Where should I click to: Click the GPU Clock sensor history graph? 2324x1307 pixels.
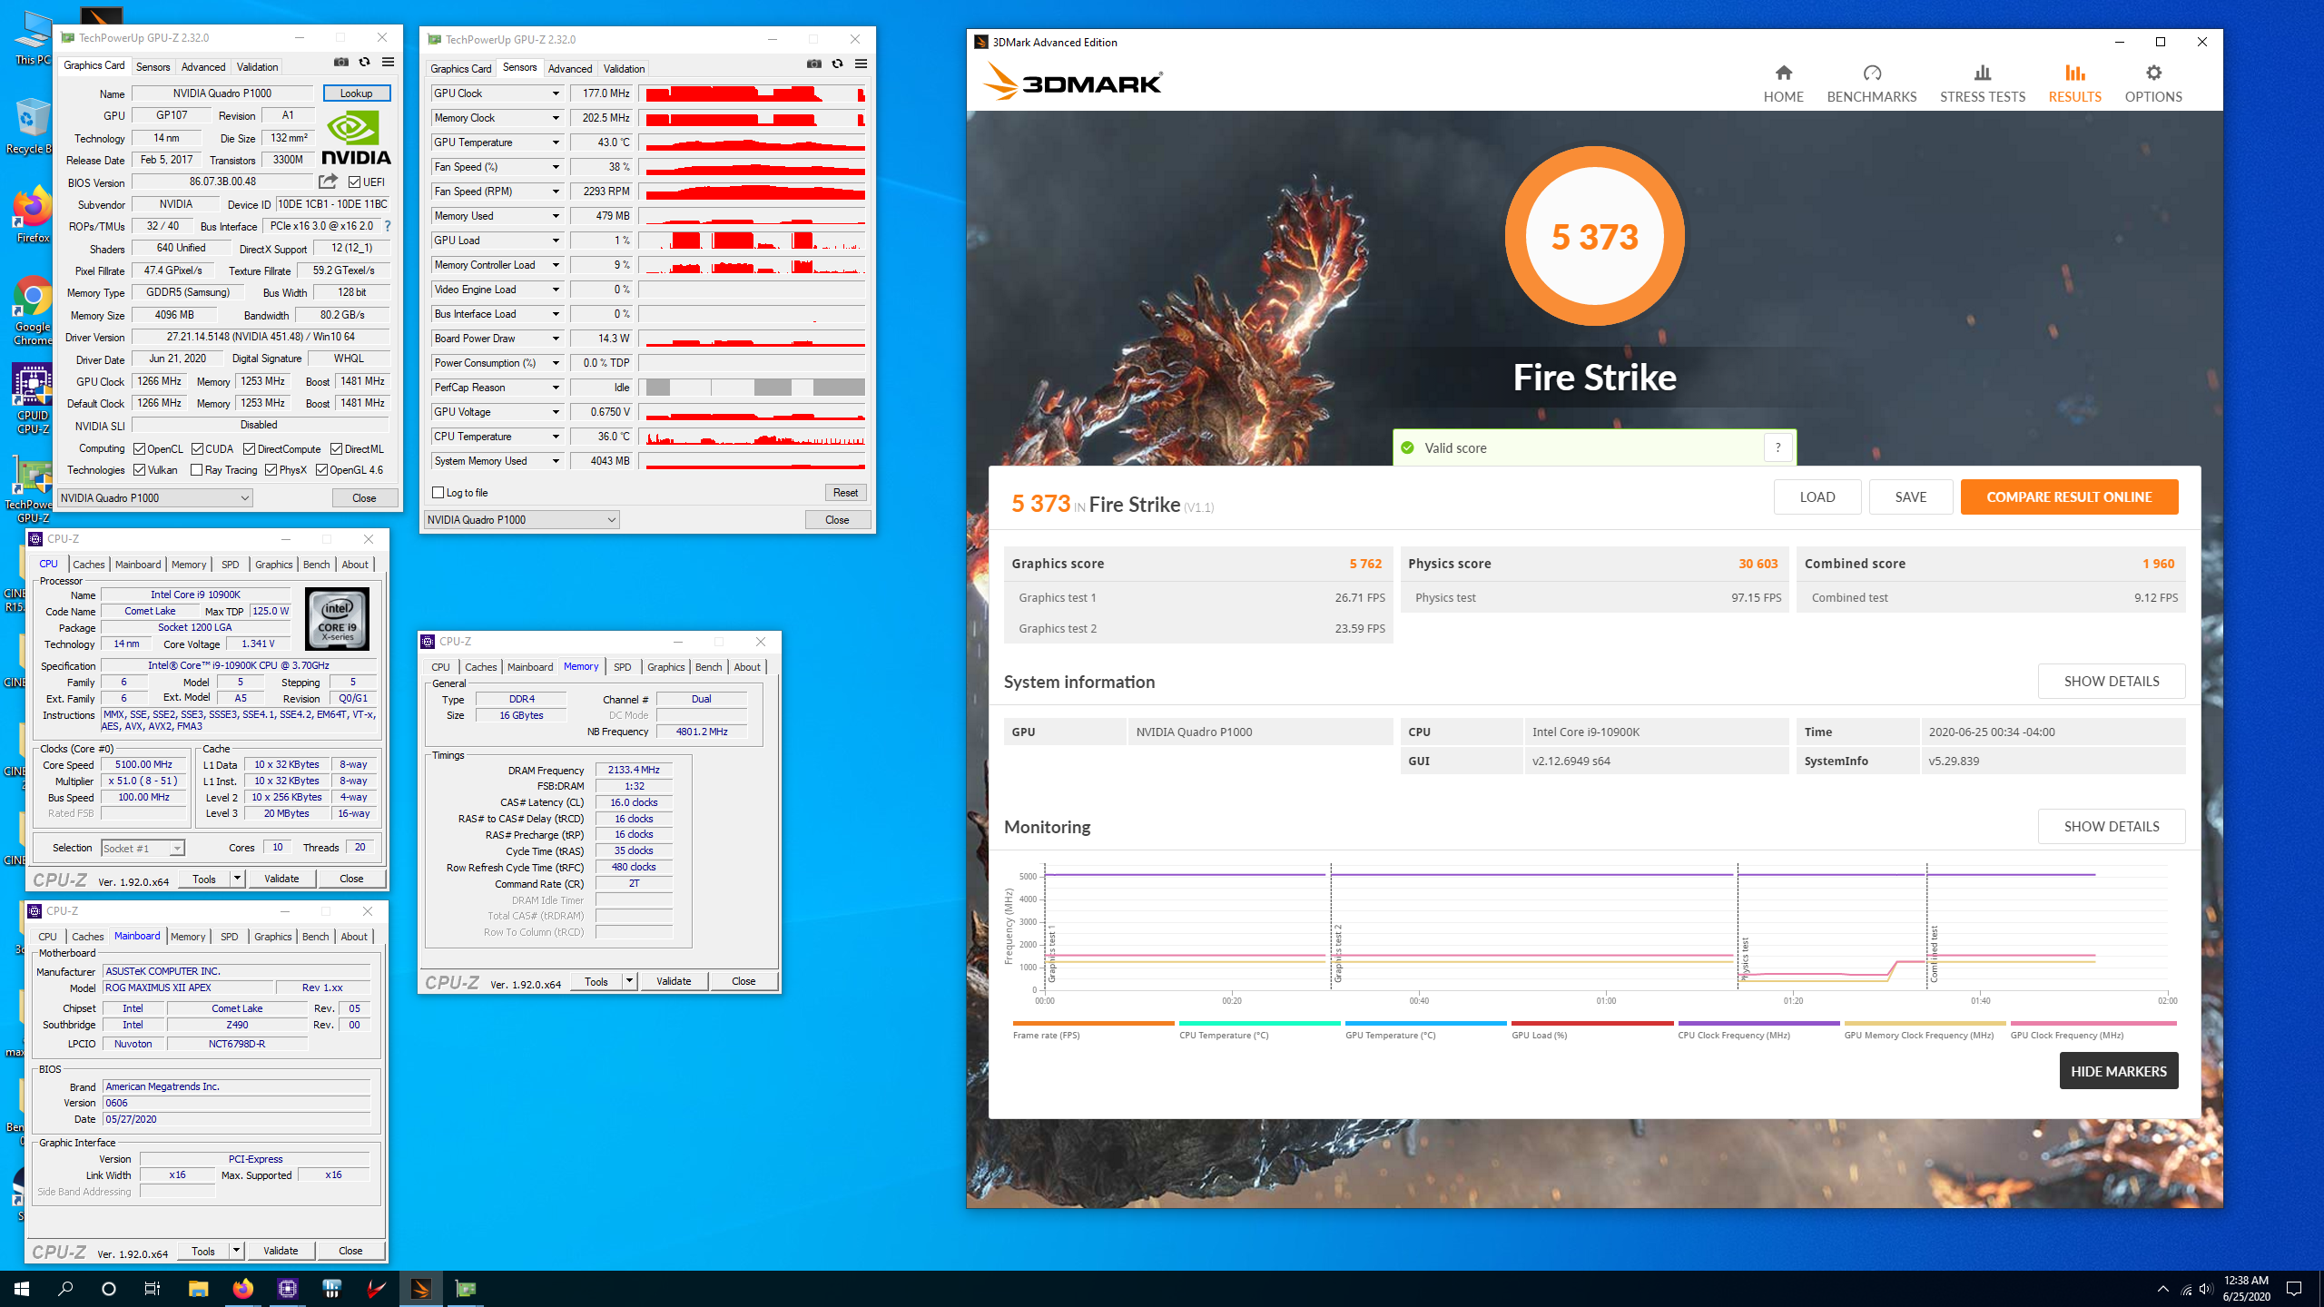[752, 93]
